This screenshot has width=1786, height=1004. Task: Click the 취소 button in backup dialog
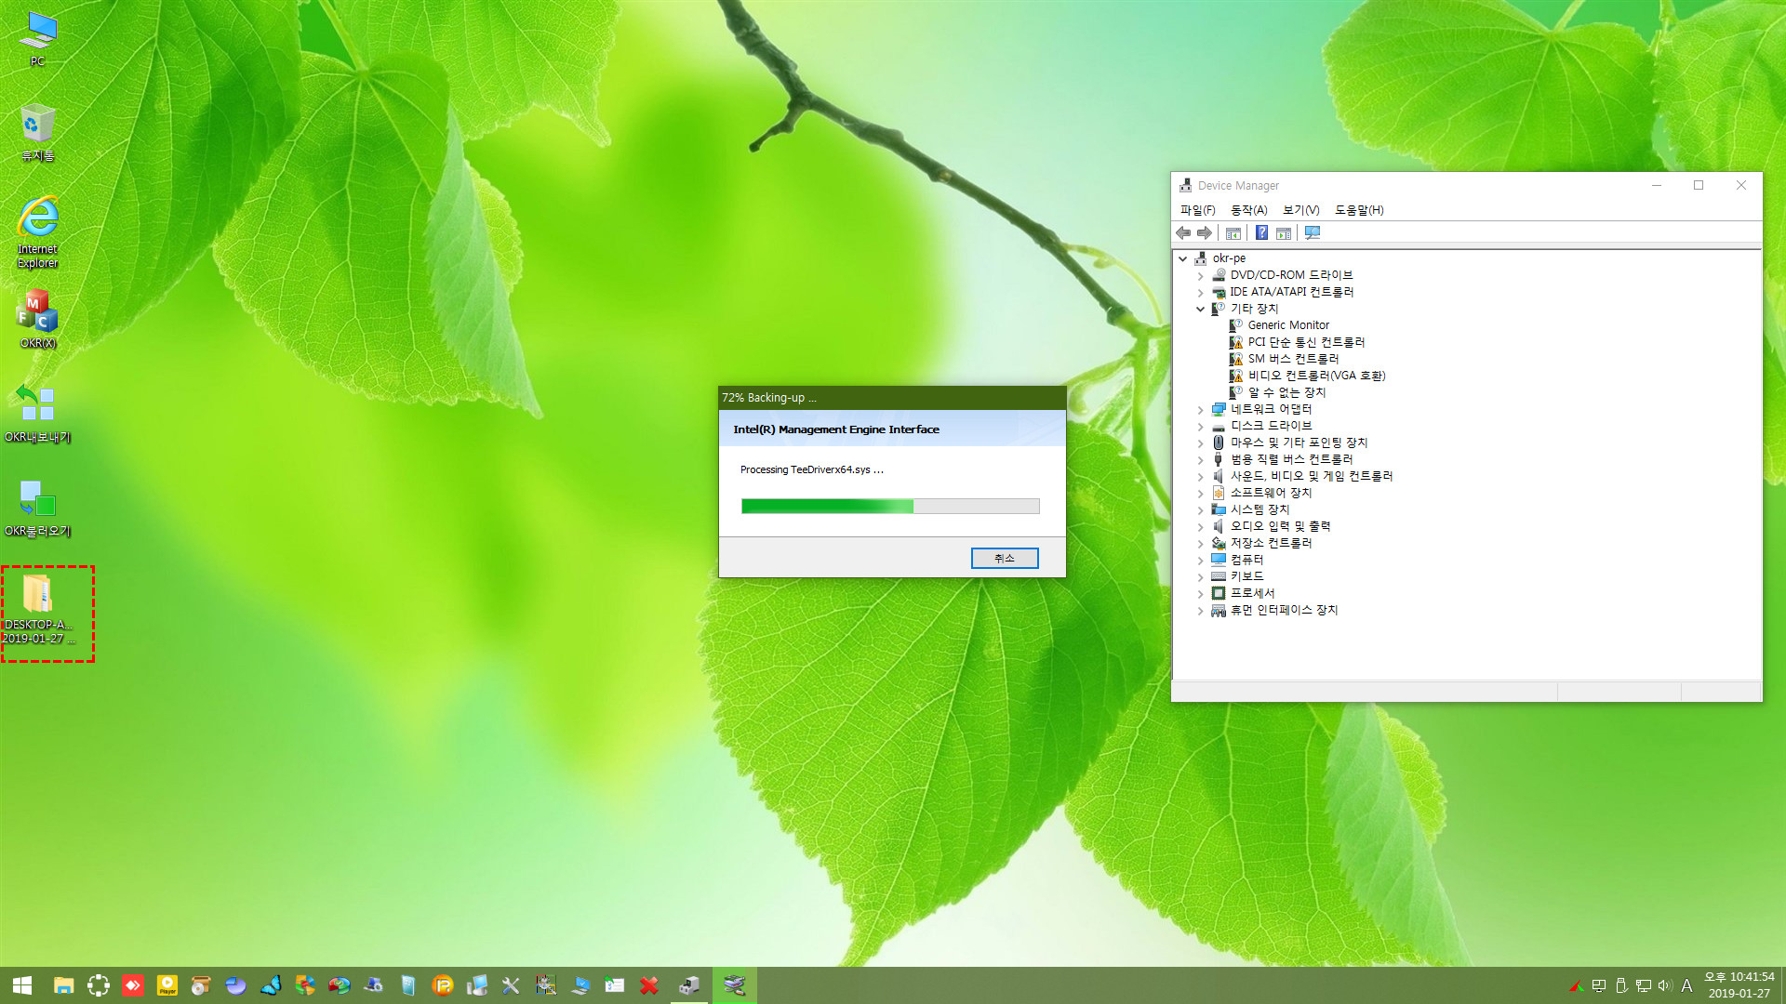[1005, 558]
